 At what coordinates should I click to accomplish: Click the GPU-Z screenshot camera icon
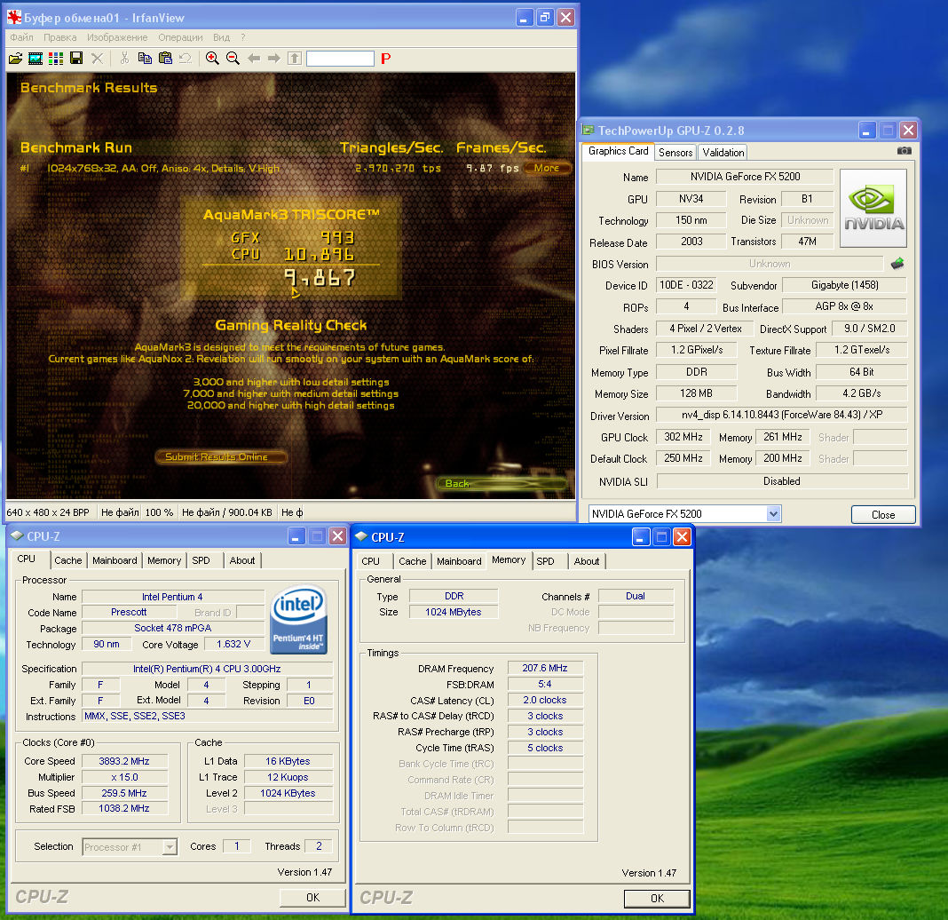click(904, 151)
